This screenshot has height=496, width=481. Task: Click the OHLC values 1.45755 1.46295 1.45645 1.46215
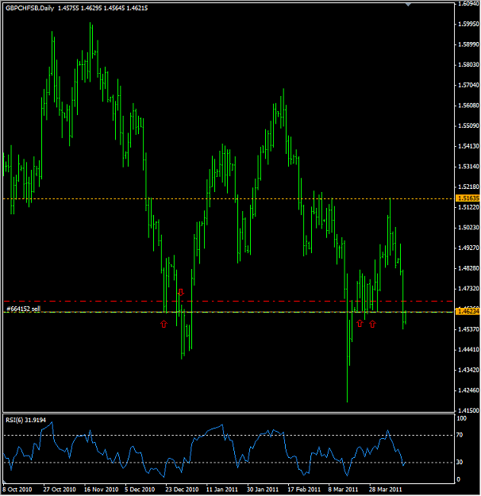click(x=103, y=8)
